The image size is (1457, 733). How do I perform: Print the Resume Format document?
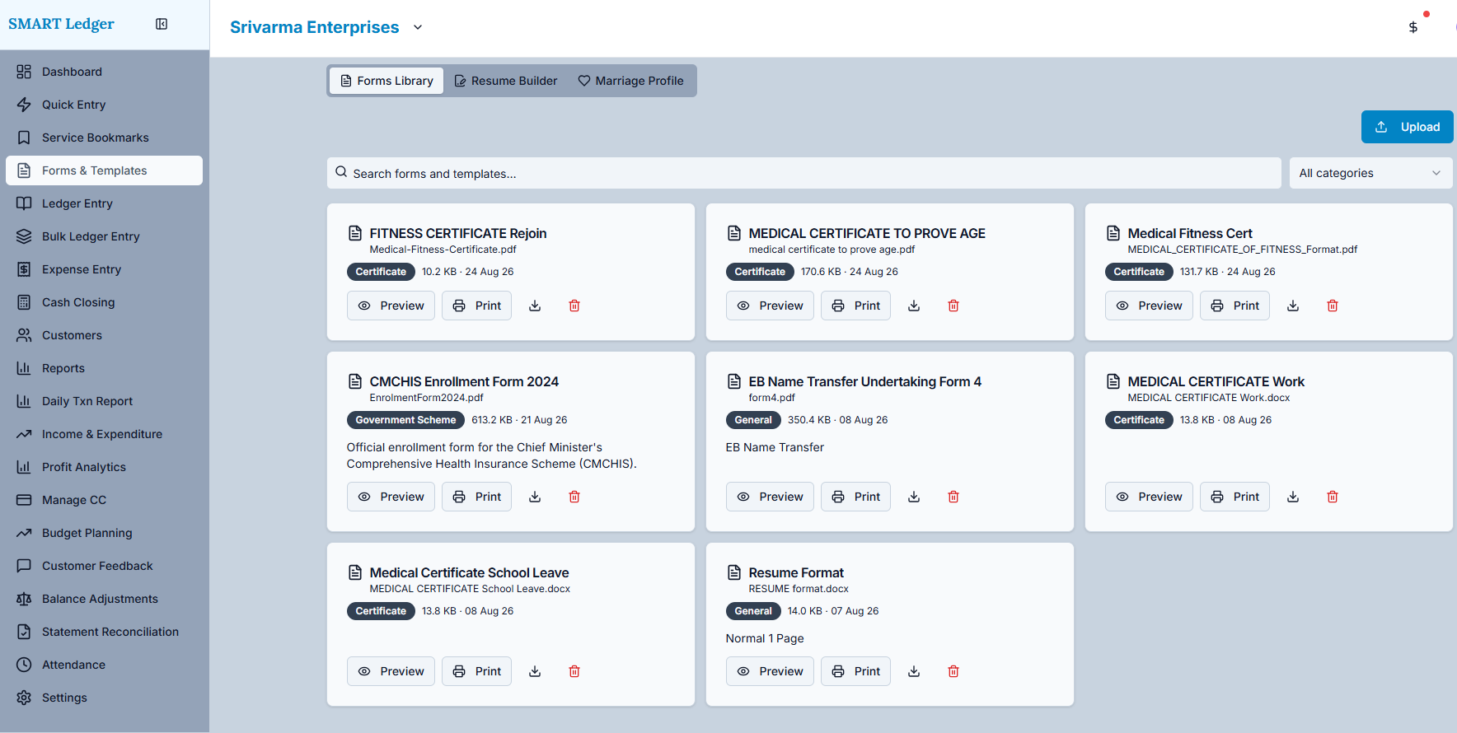tap(855, 671)
